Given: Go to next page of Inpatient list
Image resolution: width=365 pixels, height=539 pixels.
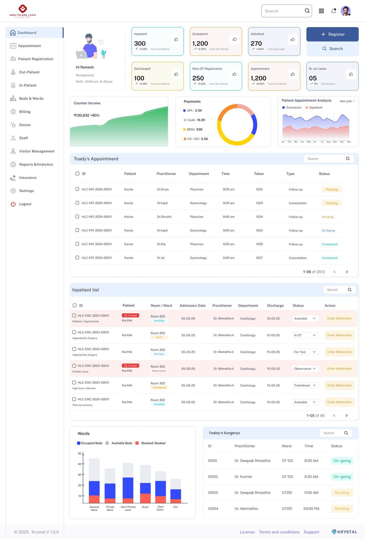Looking at the screenshot, I should 346,416.
